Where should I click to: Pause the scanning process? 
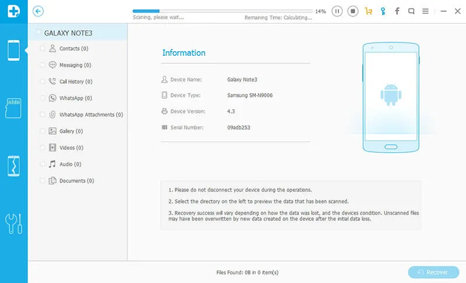point(337,11)
